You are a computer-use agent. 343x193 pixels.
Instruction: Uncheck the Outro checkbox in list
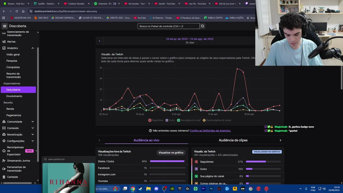pos(196,169)
